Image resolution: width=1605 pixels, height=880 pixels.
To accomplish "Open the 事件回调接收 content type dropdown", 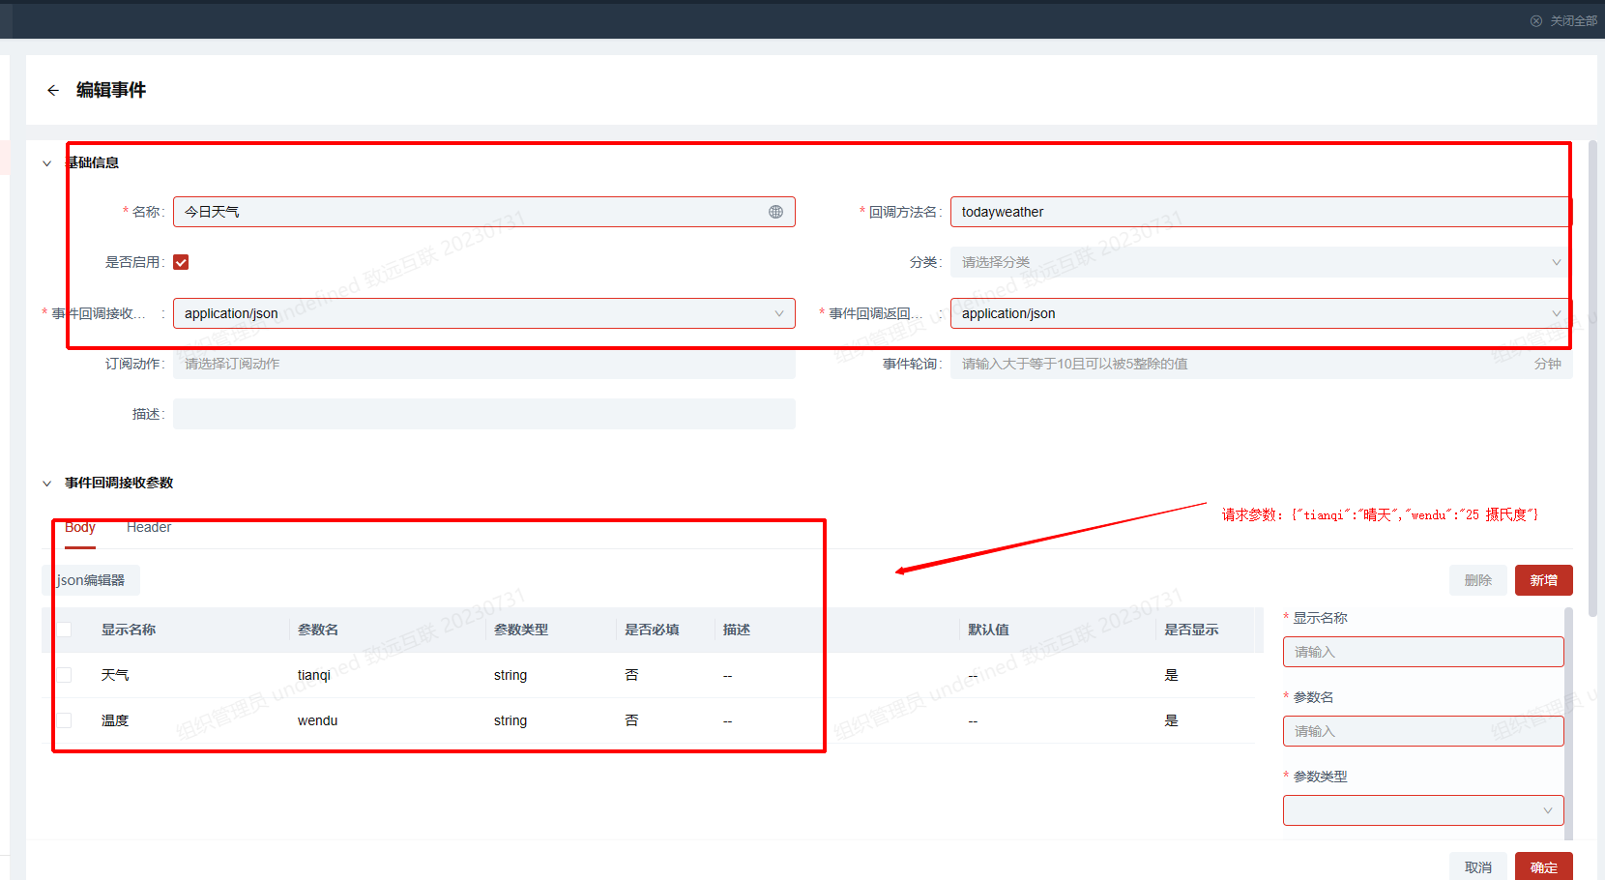I will 483,313.
